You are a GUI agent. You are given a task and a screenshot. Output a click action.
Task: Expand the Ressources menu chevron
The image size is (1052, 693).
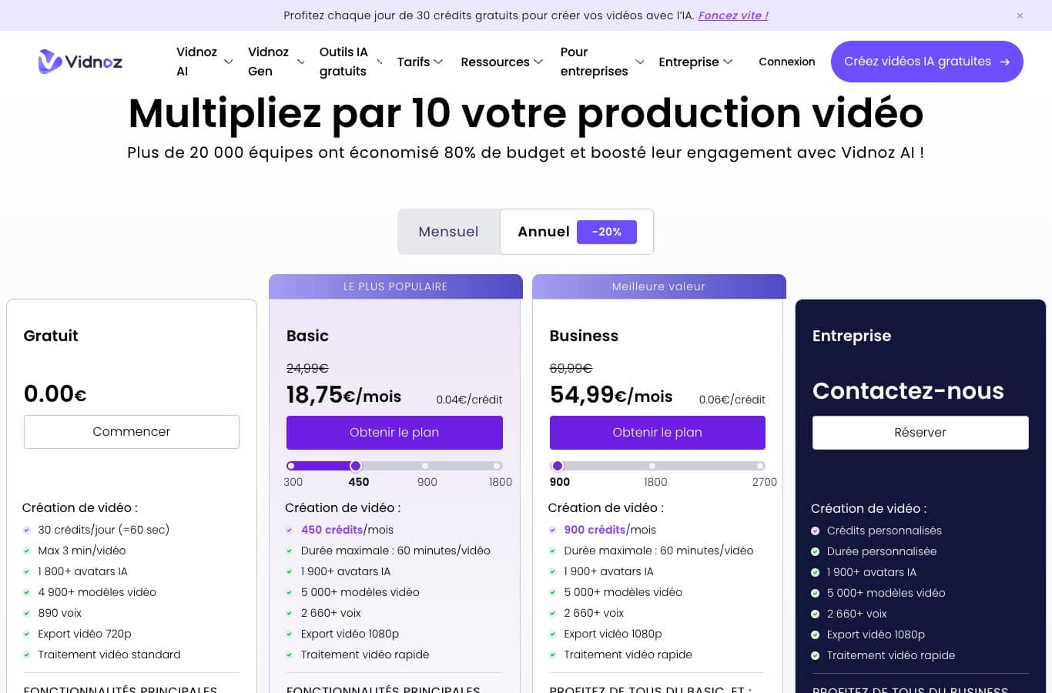pyautogui.click(x=538, y=62)
